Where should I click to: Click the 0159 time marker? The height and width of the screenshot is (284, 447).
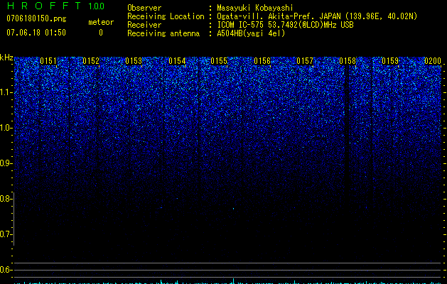pyautogui.click(x=390, y=61)
